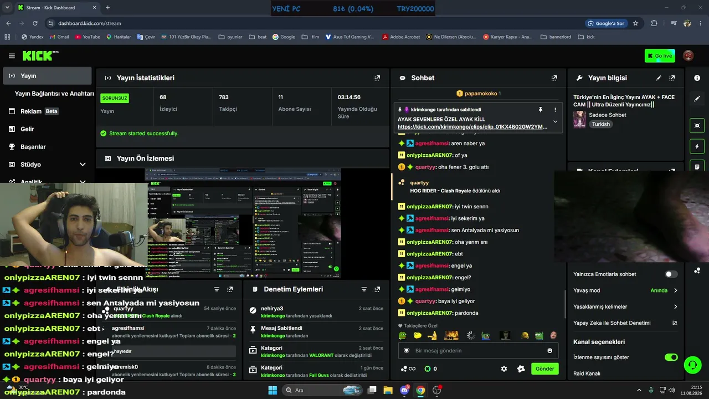Open the oyunlar bookmark folder

[230, 37]
